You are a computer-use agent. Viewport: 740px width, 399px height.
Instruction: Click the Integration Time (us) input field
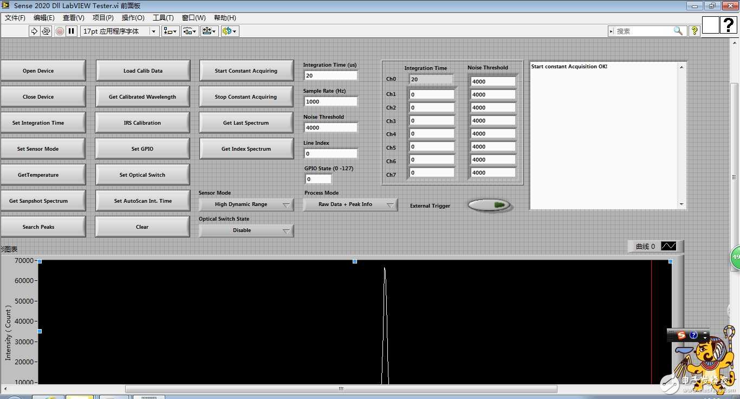330,75
